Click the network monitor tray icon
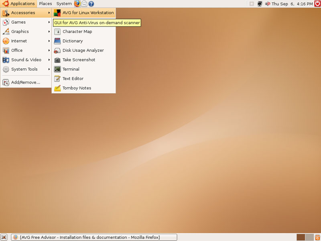The image size is (321, 241). 260,4
